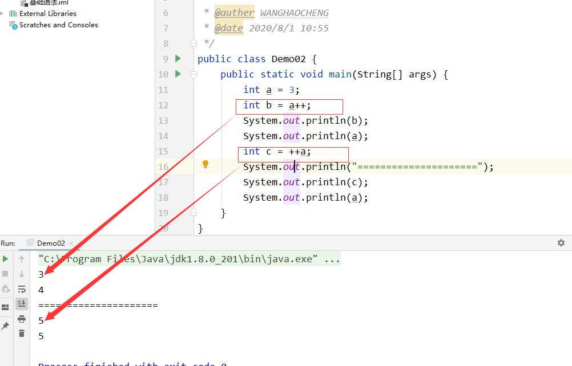572x366 pixels.
Task: Click System.out.println(b) on line 13
Action: [306, 120]
